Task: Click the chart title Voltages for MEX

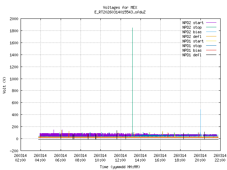Action: point(120,7)
